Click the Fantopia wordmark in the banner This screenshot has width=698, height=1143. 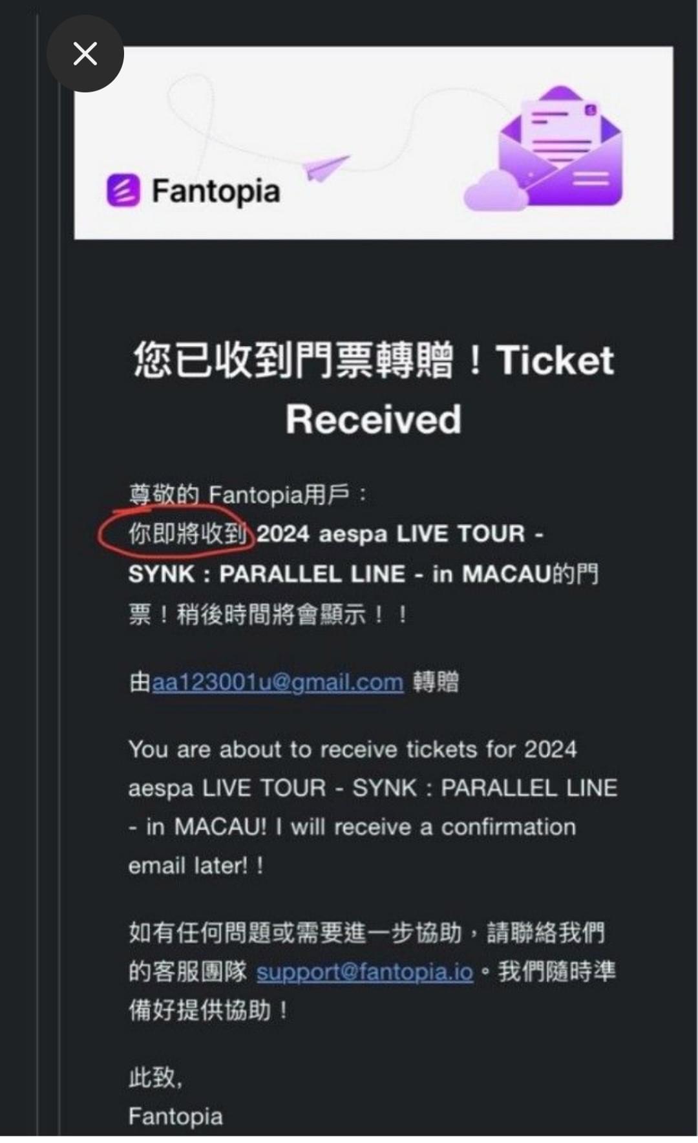216,191
